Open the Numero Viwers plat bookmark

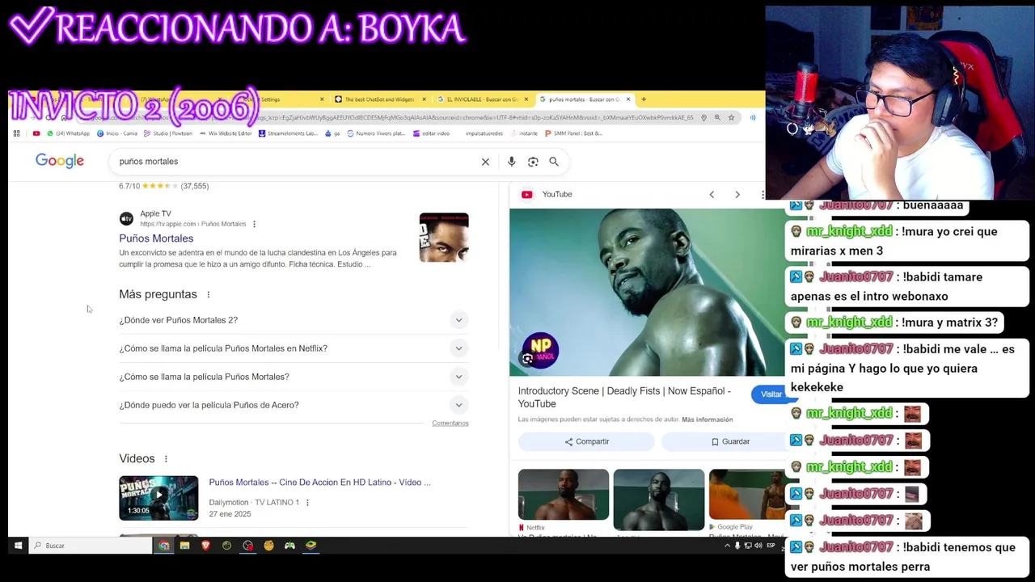(376, 133)
